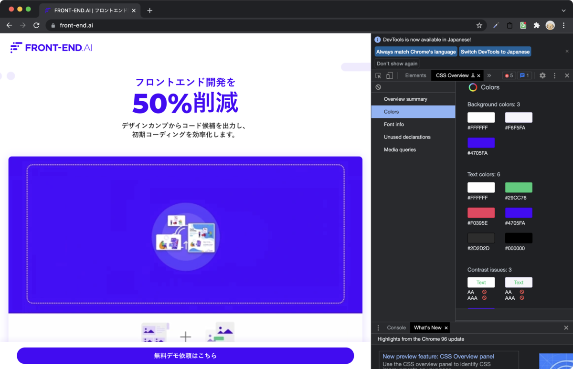573x369 pixels.
Task: Switch to the Elements tab
Action: [415, 75]
